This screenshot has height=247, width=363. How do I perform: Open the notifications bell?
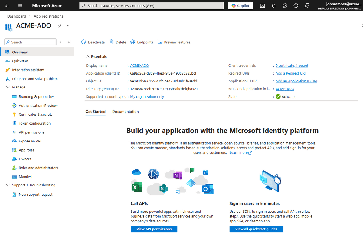[x=273, y=5]
